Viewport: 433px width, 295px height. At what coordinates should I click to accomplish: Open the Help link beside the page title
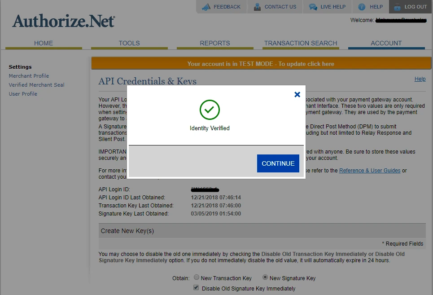[420, 79]
